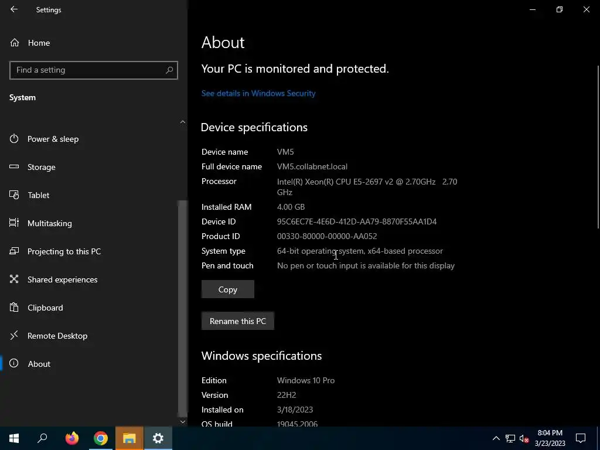Screen dimensions: 600x450
Task: Click the System section label in sidebar
Action: pyautogui.click(x=23, y=98)
